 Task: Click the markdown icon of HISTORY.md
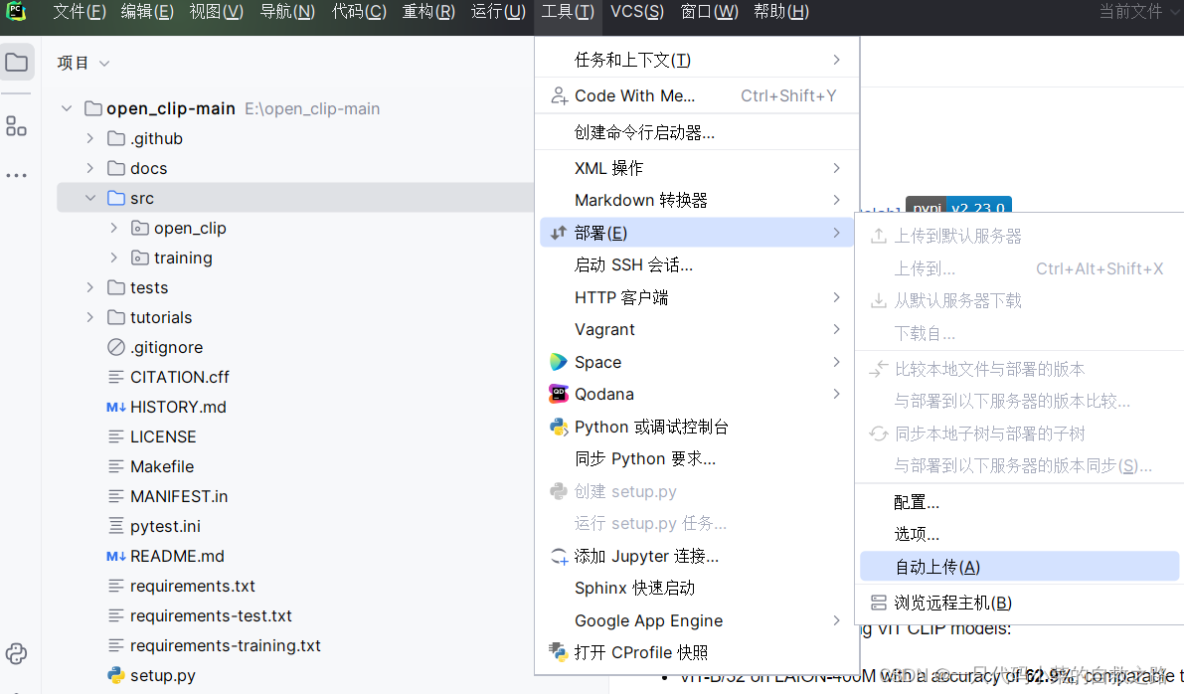coord(115,407)
